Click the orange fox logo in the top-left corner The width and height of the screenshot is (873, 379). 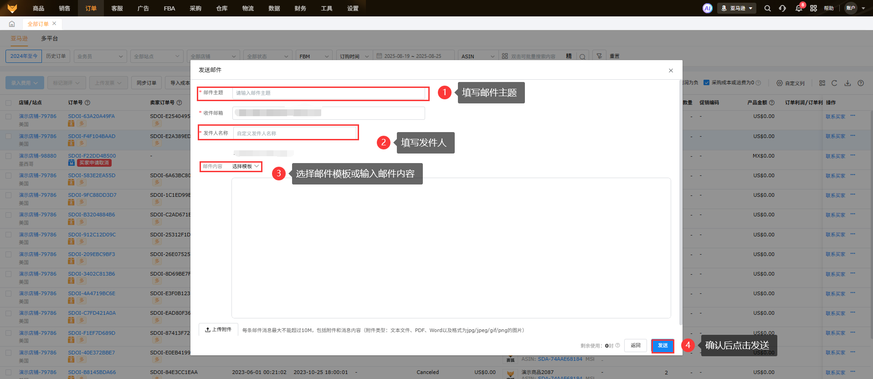[x=12, y=8]
